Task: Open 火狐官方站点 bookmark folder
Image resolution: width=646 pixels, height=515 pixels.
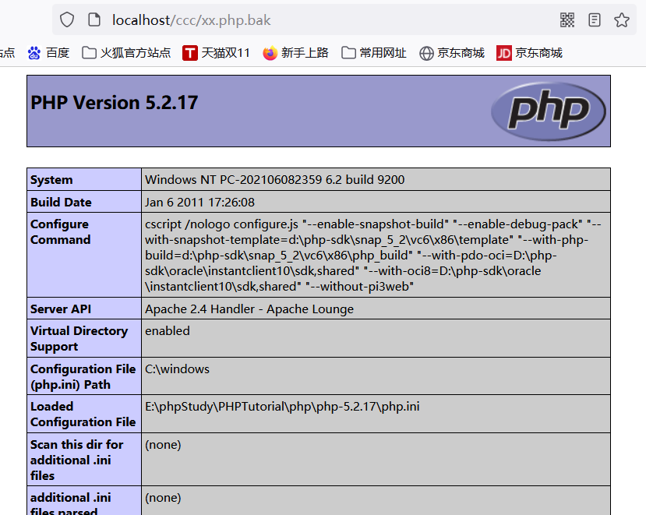Action: tap(126, 53)
